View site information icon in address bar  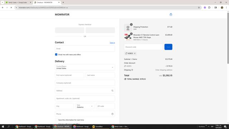(16, 8)
